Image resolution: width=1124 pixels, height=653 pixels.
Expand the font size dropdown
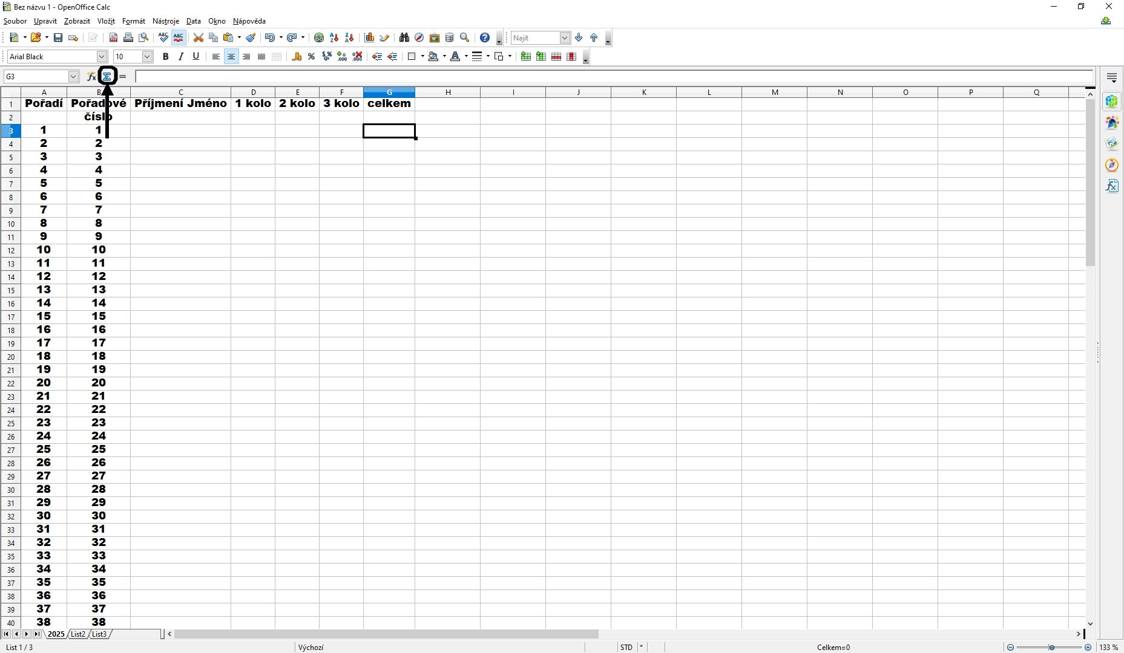coord(147,56)
